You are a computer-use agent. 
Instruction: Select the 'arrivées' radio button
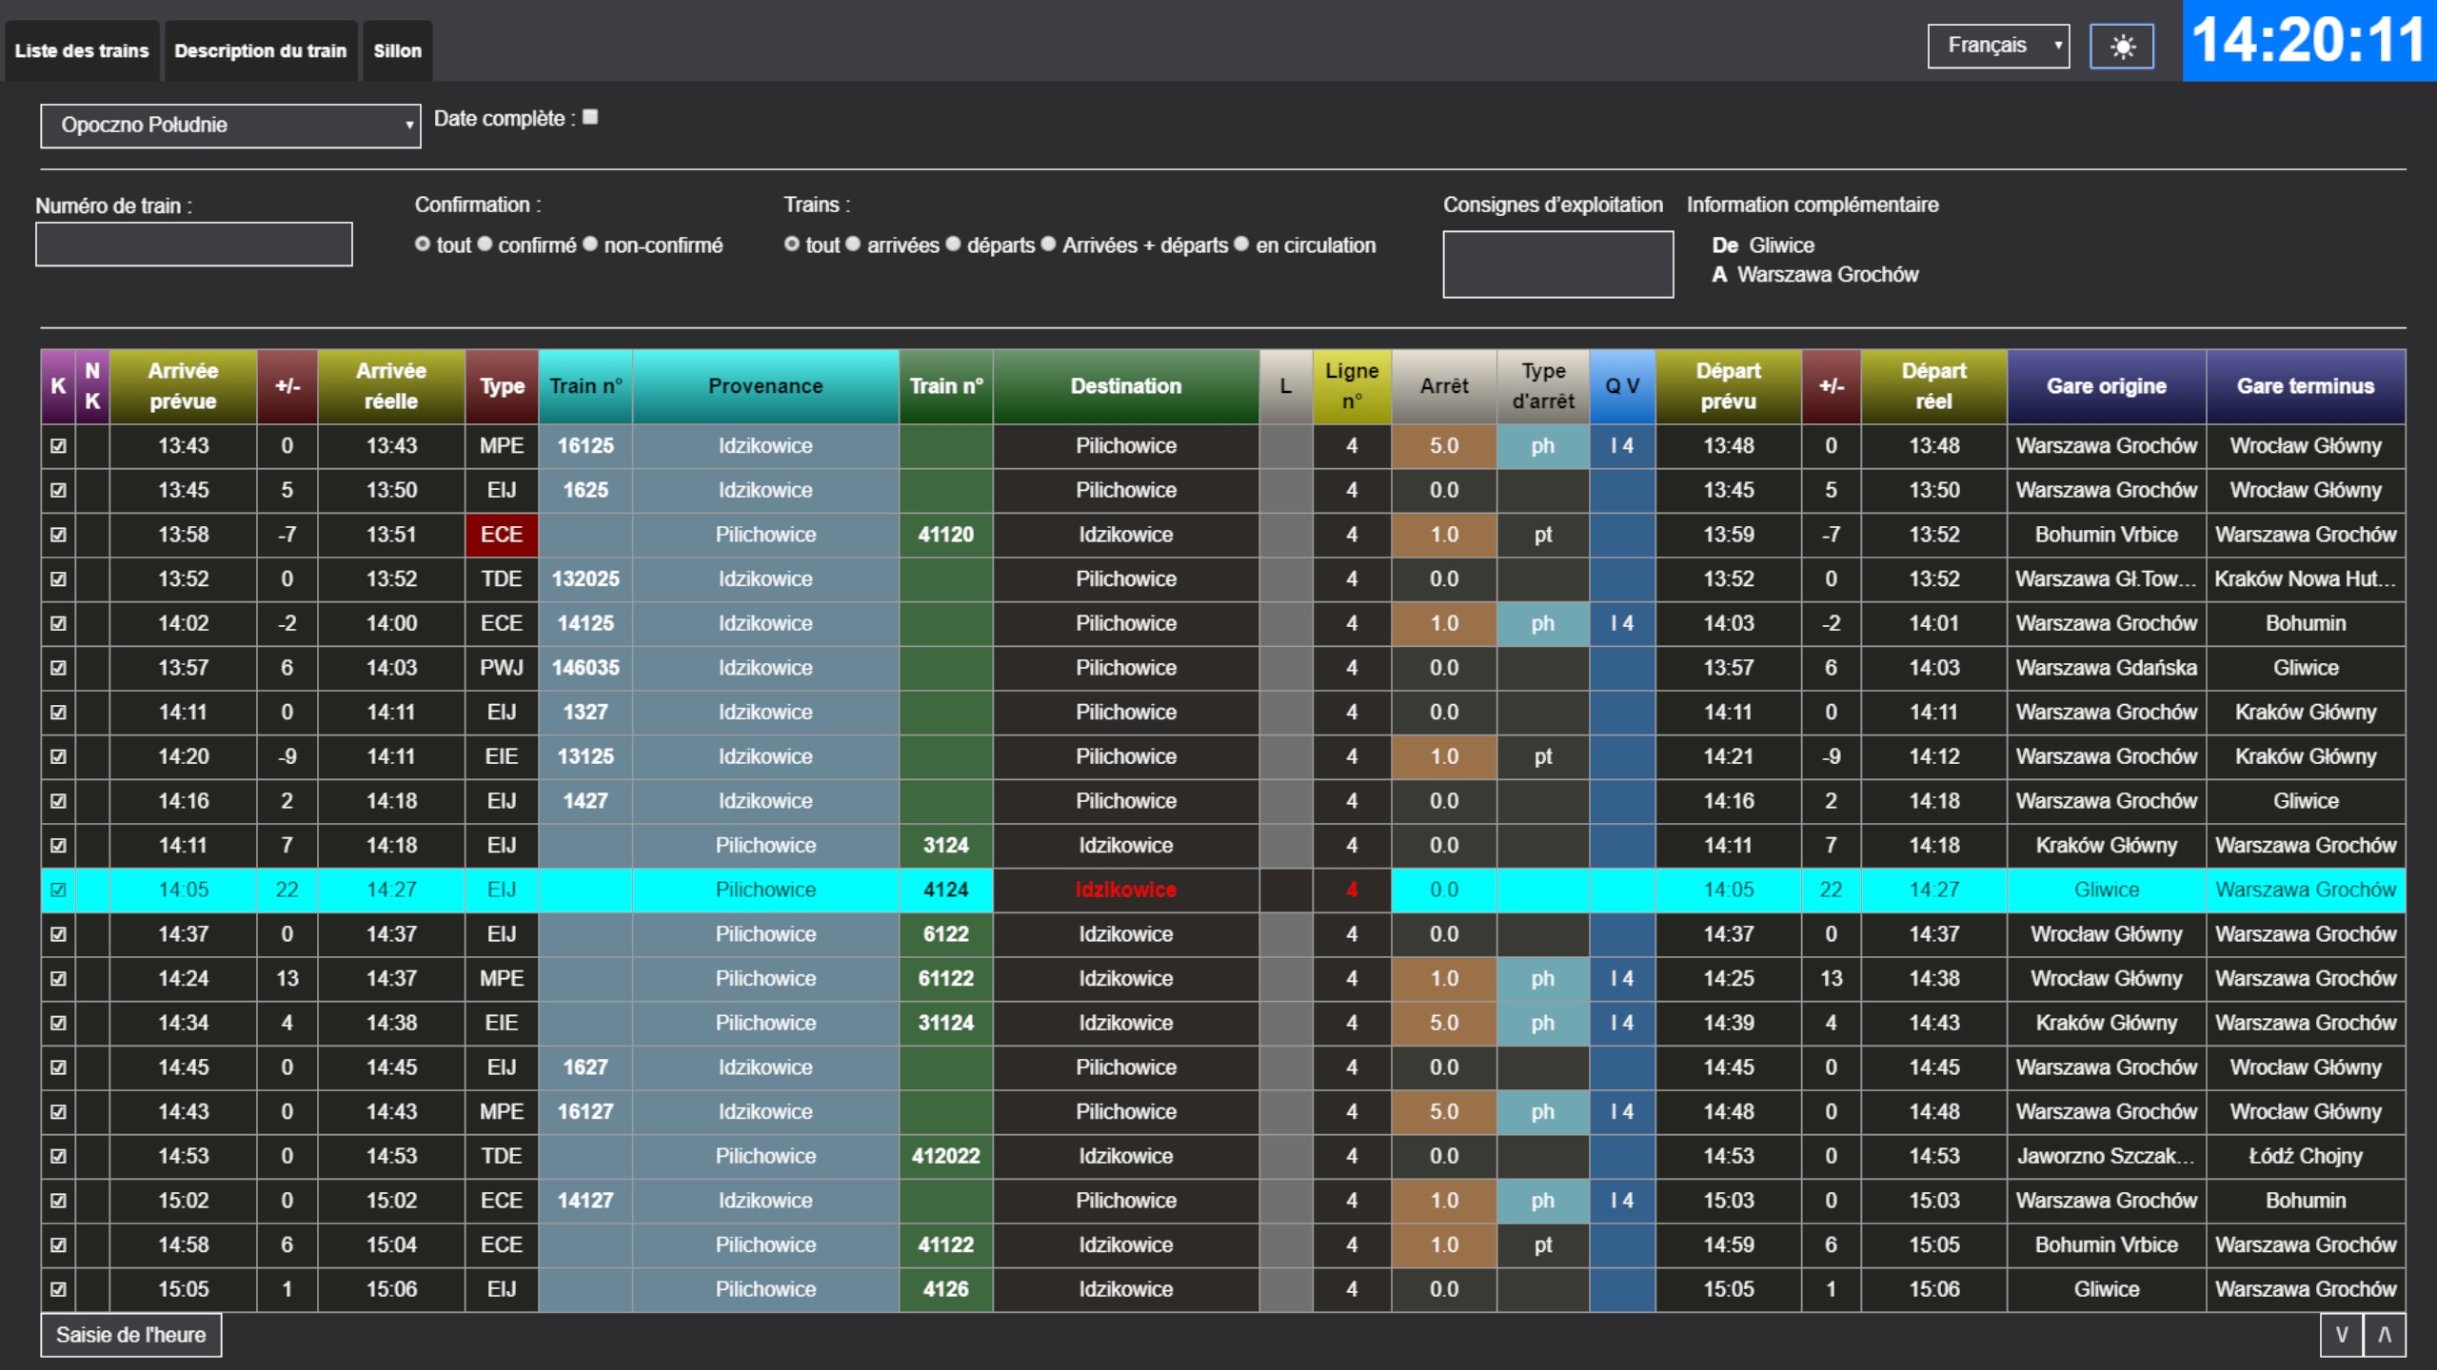854,245
